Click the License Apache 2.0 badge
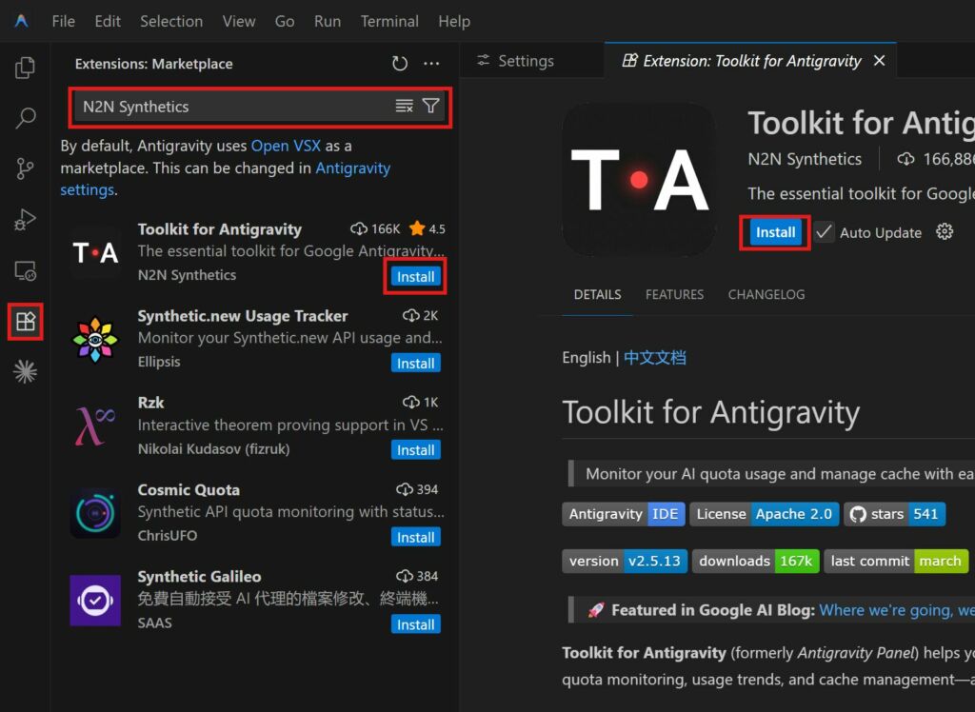The image size is (975, 712). point(765,514)
